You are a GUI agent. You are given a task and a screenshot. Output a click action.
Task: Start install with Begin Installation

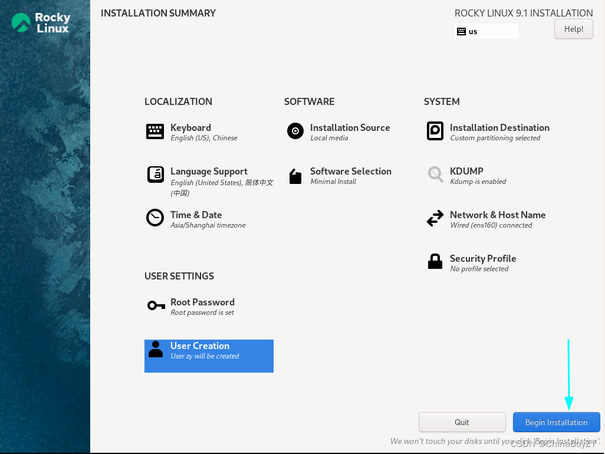pos(556,422)
